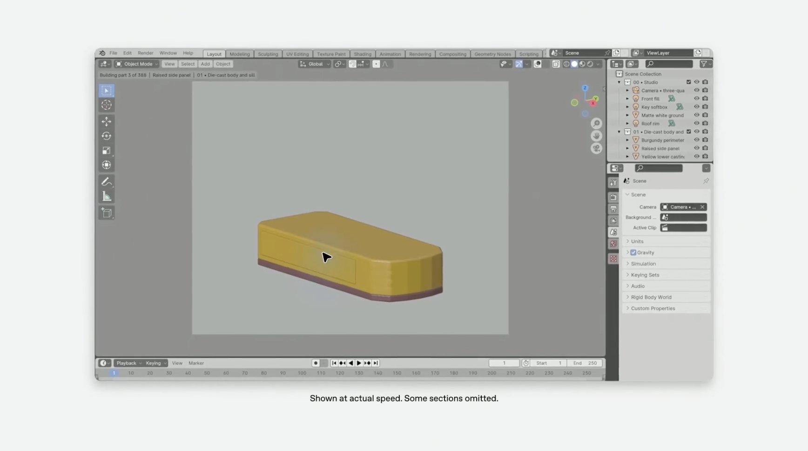Collapse the 00 Studio collection
Viewport: 808px width, 451px height.
coord(619,82)
